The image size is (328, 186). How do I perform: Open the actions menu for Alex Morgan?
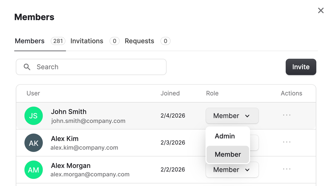pos(286,169)
